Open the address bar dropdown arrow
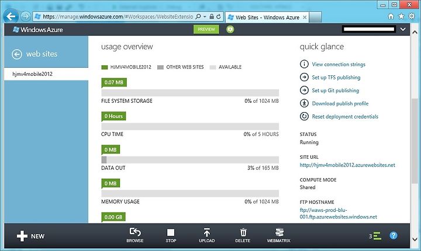The image size is (421, 251). (x=205, y=16)
